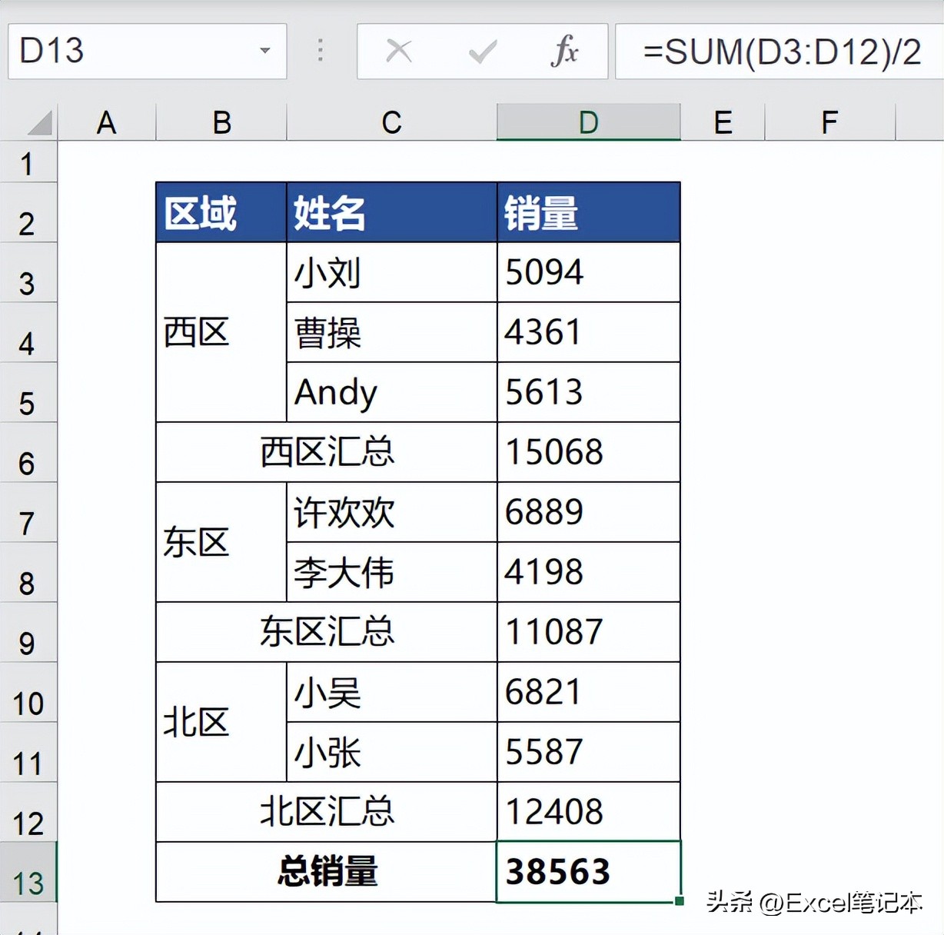Open the Name Box dropdown arrow
The width and height of the screenshot is (944, 935).
point(265,52)
